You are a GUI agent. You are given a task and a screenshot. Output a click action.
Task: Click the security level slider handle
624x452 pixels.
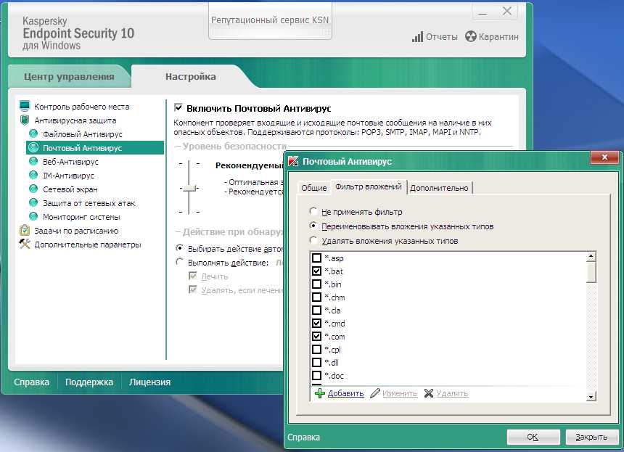(189, 188)
